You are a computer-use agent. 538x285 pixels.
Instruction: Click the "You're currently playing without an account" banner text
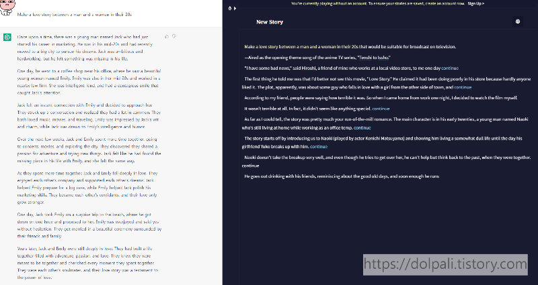click(x=378, y=3)
